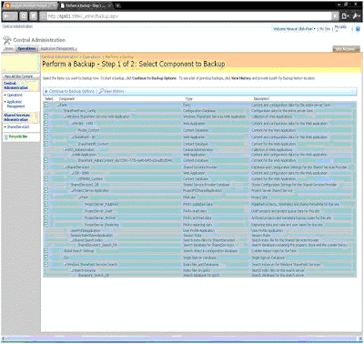The height and width of the screenshot is (344, 364).
Task: Switch to the Operations tab
Action: click(x=26, y=48)
